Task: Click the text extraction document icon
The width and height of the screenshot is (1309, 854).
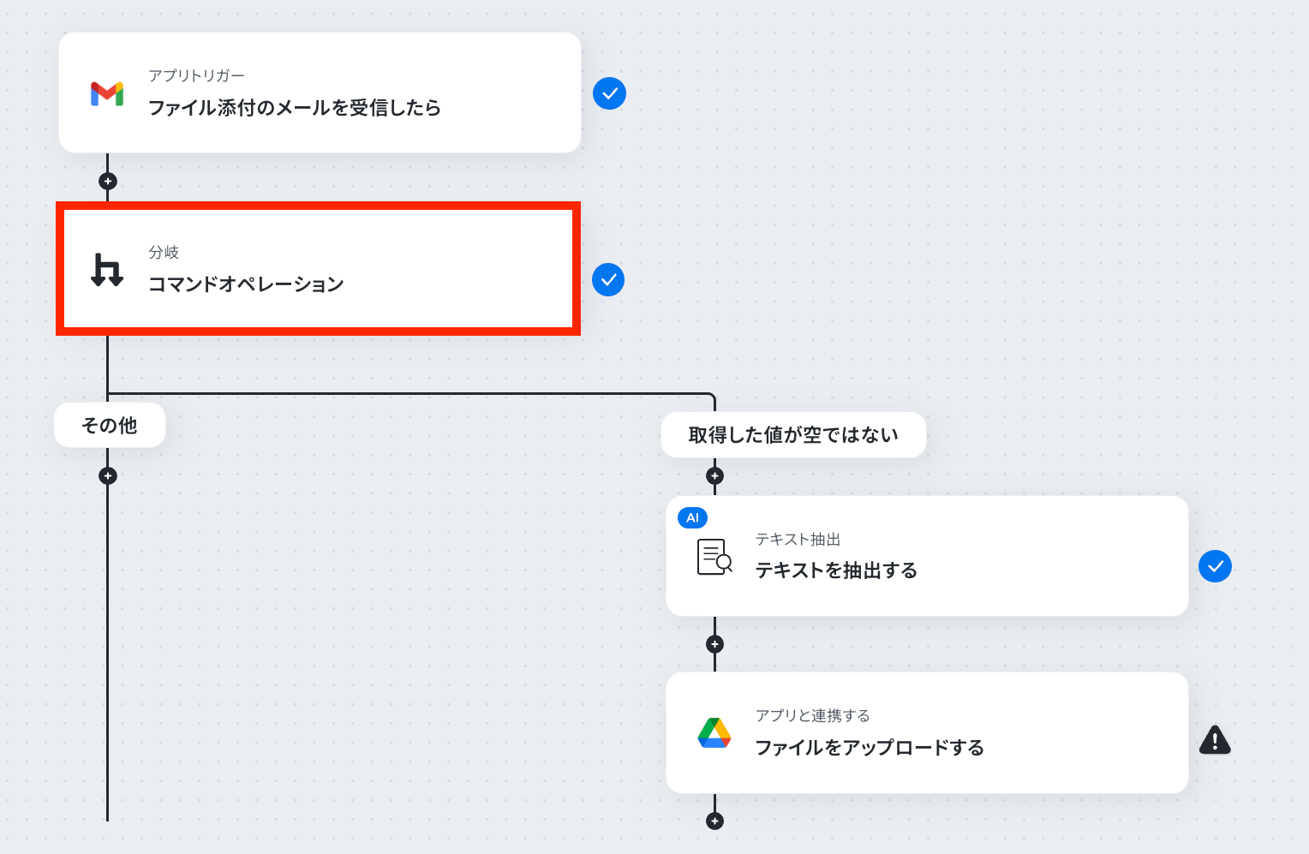Action: (x=714, y=557)
